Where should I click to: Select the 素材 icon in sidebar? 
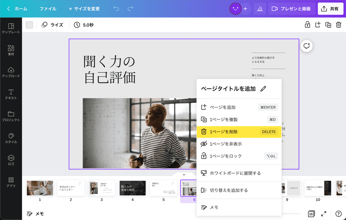coord(12,47)
